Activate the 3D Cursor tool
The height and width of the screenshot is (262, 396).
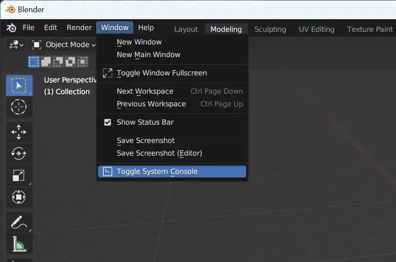(19, 107)
